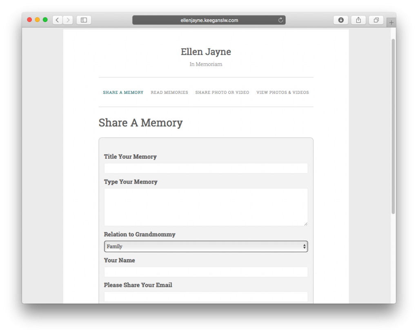Screen dimensions: 418x335
Task: Click the Your Name label
Action: coord(120,260)
